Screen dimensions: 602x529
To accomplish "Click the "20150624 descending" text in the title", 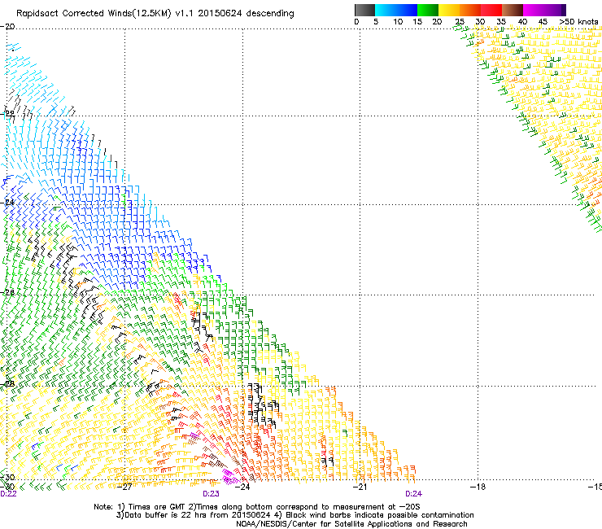I will tap(246, 14).
